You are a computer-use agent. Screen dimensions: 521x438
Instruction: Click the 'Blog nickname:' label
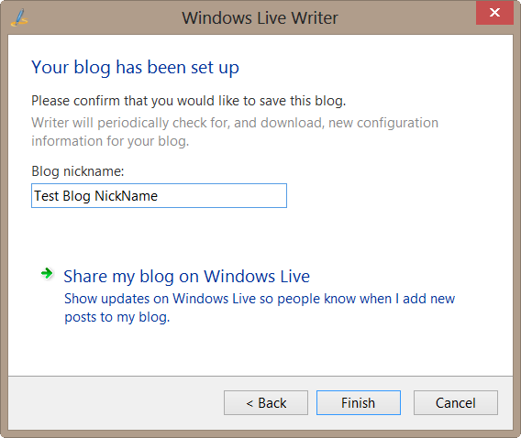[x=78, y=171]
